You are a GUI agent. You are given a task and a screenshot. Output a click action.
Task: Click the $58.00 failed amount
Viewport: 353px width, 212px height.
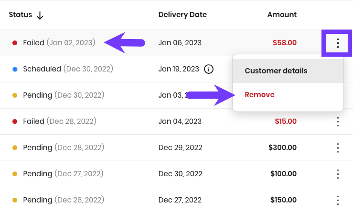pos(285,43)
